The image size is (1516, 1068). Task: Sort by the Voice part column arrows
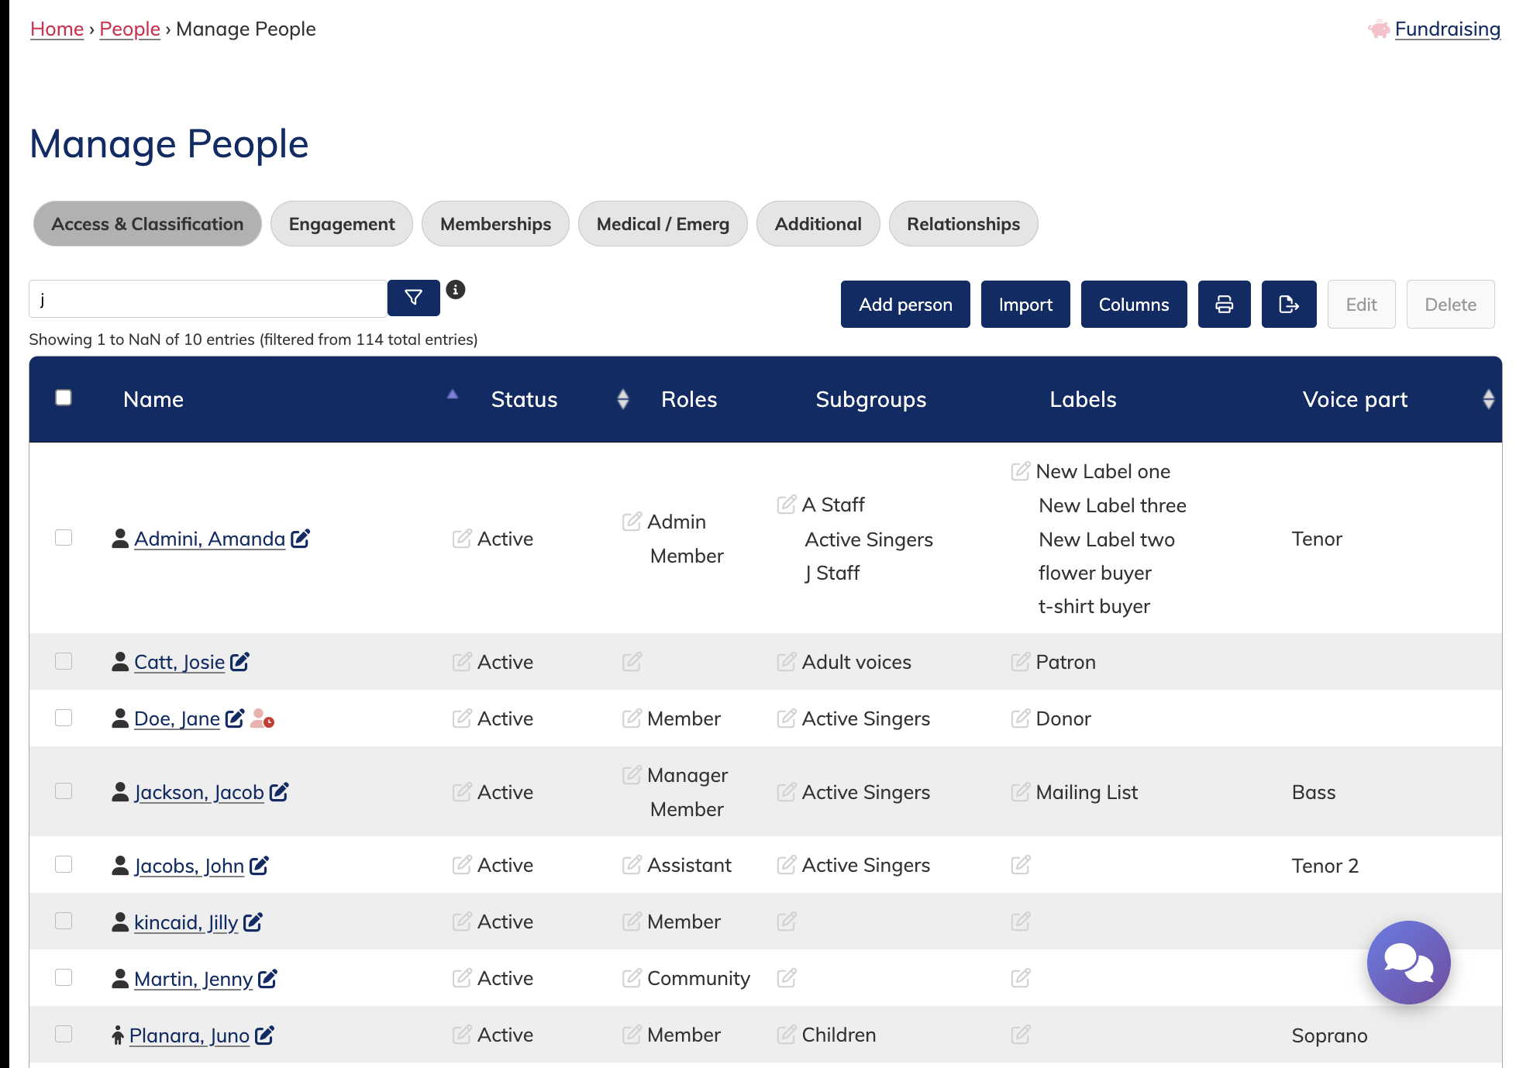click(x=1488, y=399)
